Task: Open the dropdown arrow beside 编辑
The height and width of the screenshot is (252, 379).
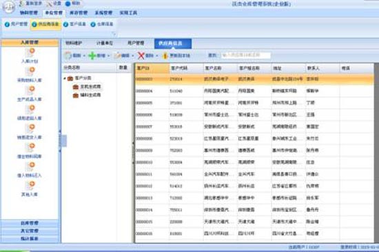Action: tap(133, 56)
